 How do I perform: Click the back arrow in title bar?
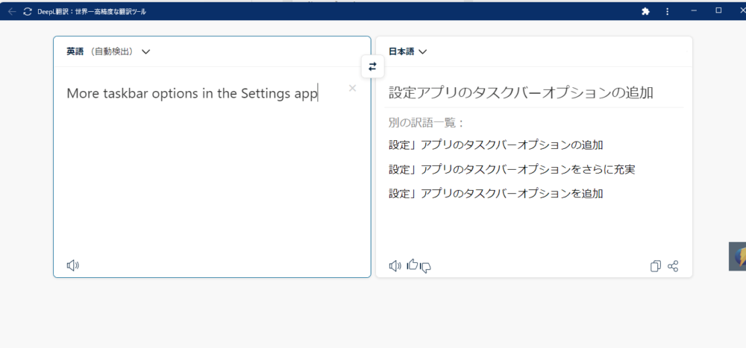tap(12, 11)
